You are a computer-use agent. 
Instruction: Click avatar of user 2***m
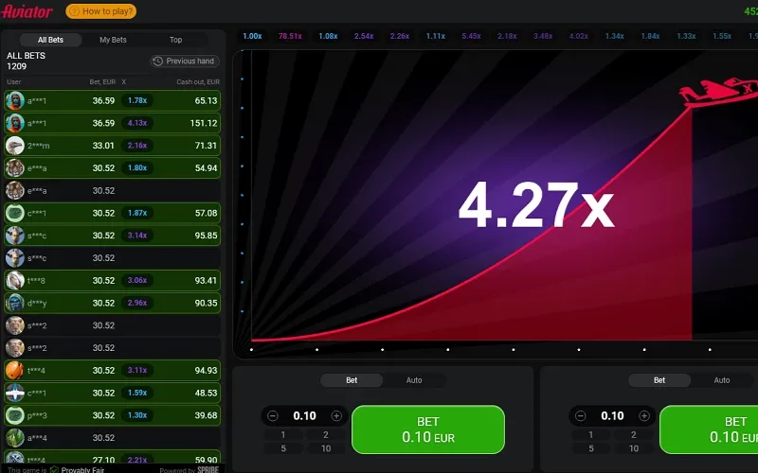click(15, 146)
